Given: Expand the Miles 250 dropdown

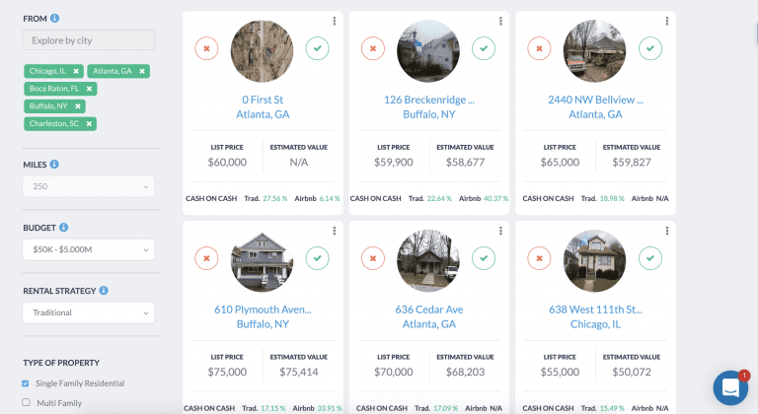Looking at the screenshot, I should pos(88,185).
